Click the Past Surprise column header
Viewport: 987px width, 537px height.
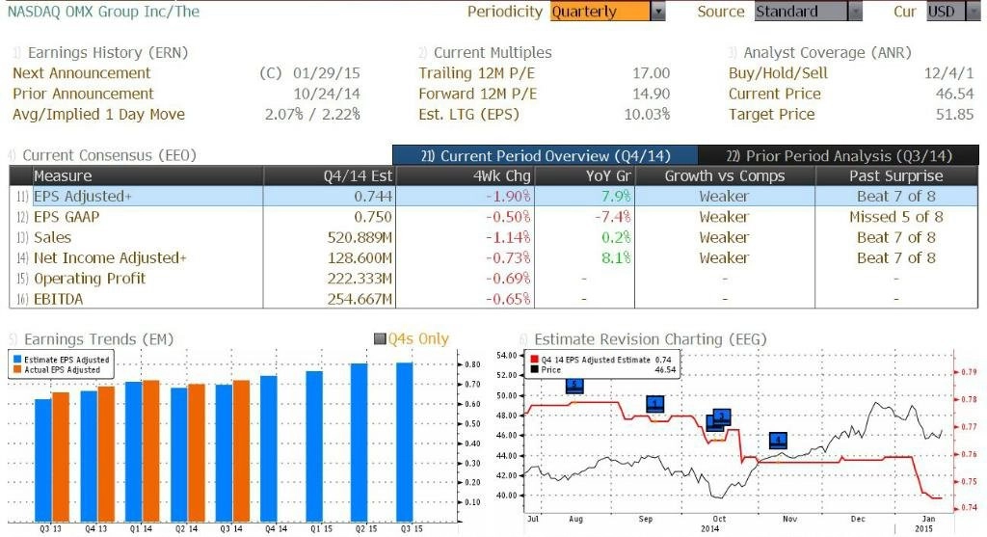coord(895,176)
